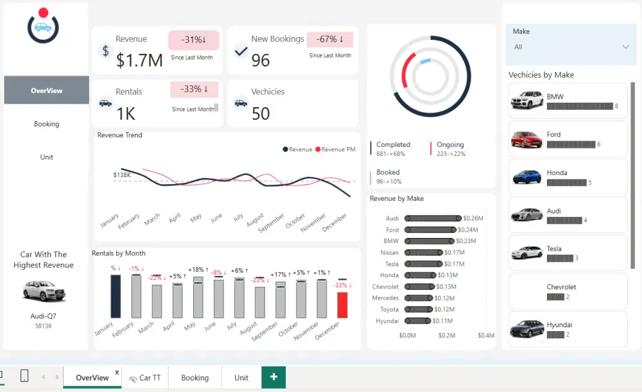This screenshot has width=642, height=392.
Task: Click the $1.7M revenue value
Action: pyautogui.click(x=139, y=60)
